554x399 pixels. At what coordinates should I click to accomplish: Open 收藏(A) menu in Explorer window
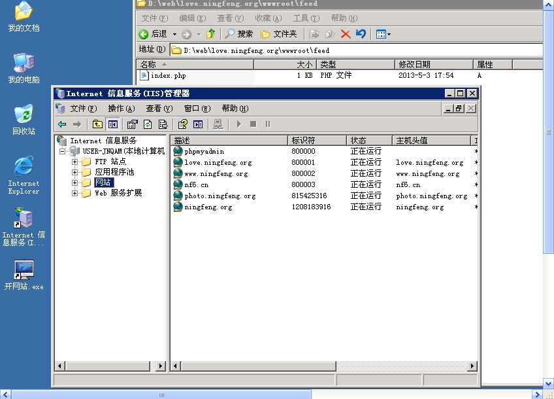click(x=268, y=18)
